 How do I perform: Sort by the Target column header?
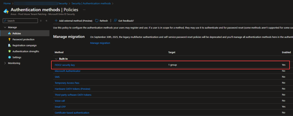pyautogui.click(x=172, y=52)
